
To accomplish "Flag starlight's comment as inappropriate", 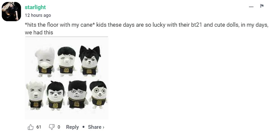I will pyautogui.click(x=262, y=6).
